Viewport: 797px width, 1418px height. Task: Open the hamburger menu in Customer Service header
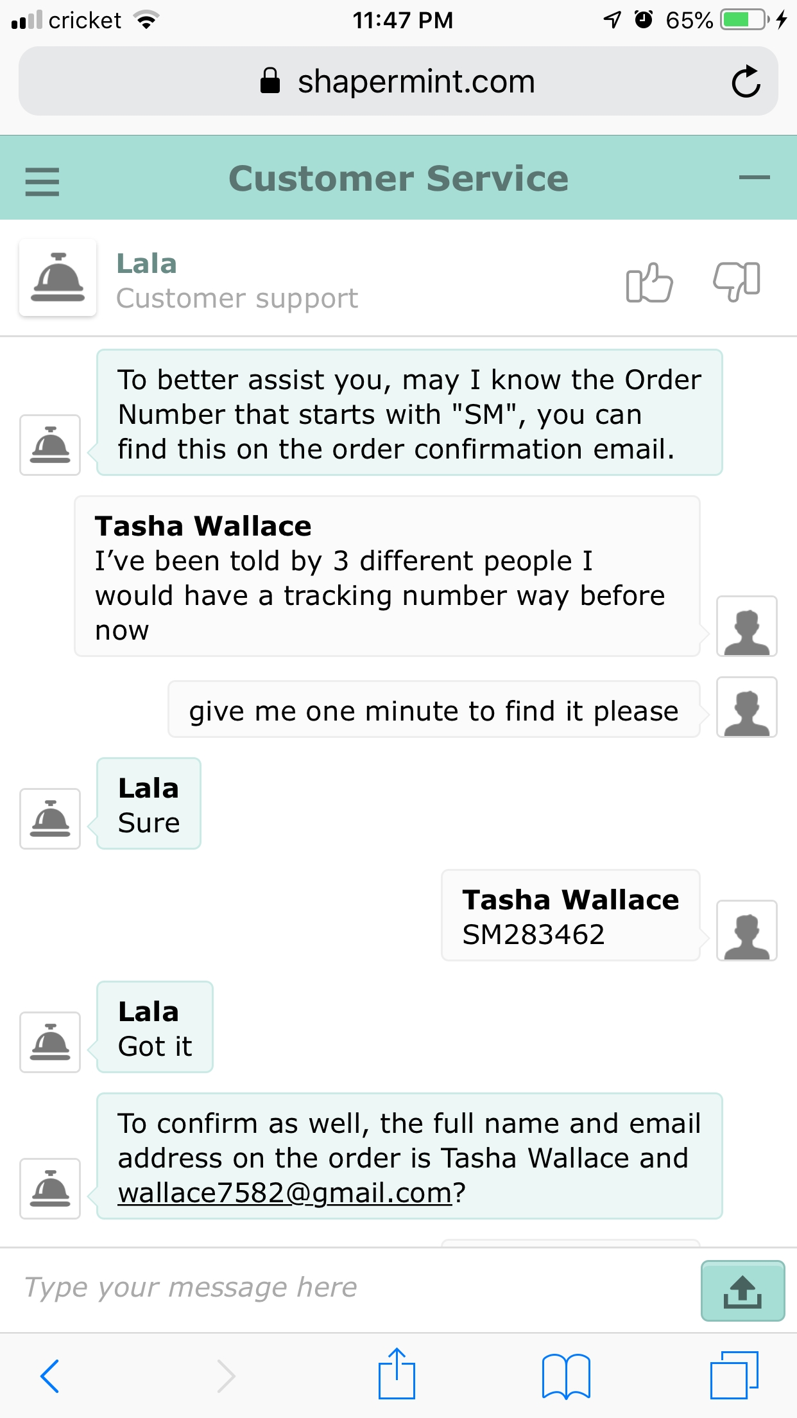pos(42,182)
